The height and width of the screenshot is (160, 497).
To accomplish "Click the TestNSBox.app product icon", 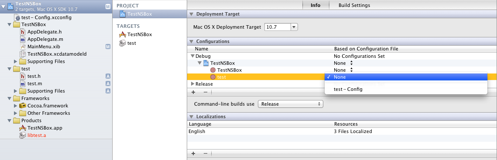I will click(x=23, y=128).
